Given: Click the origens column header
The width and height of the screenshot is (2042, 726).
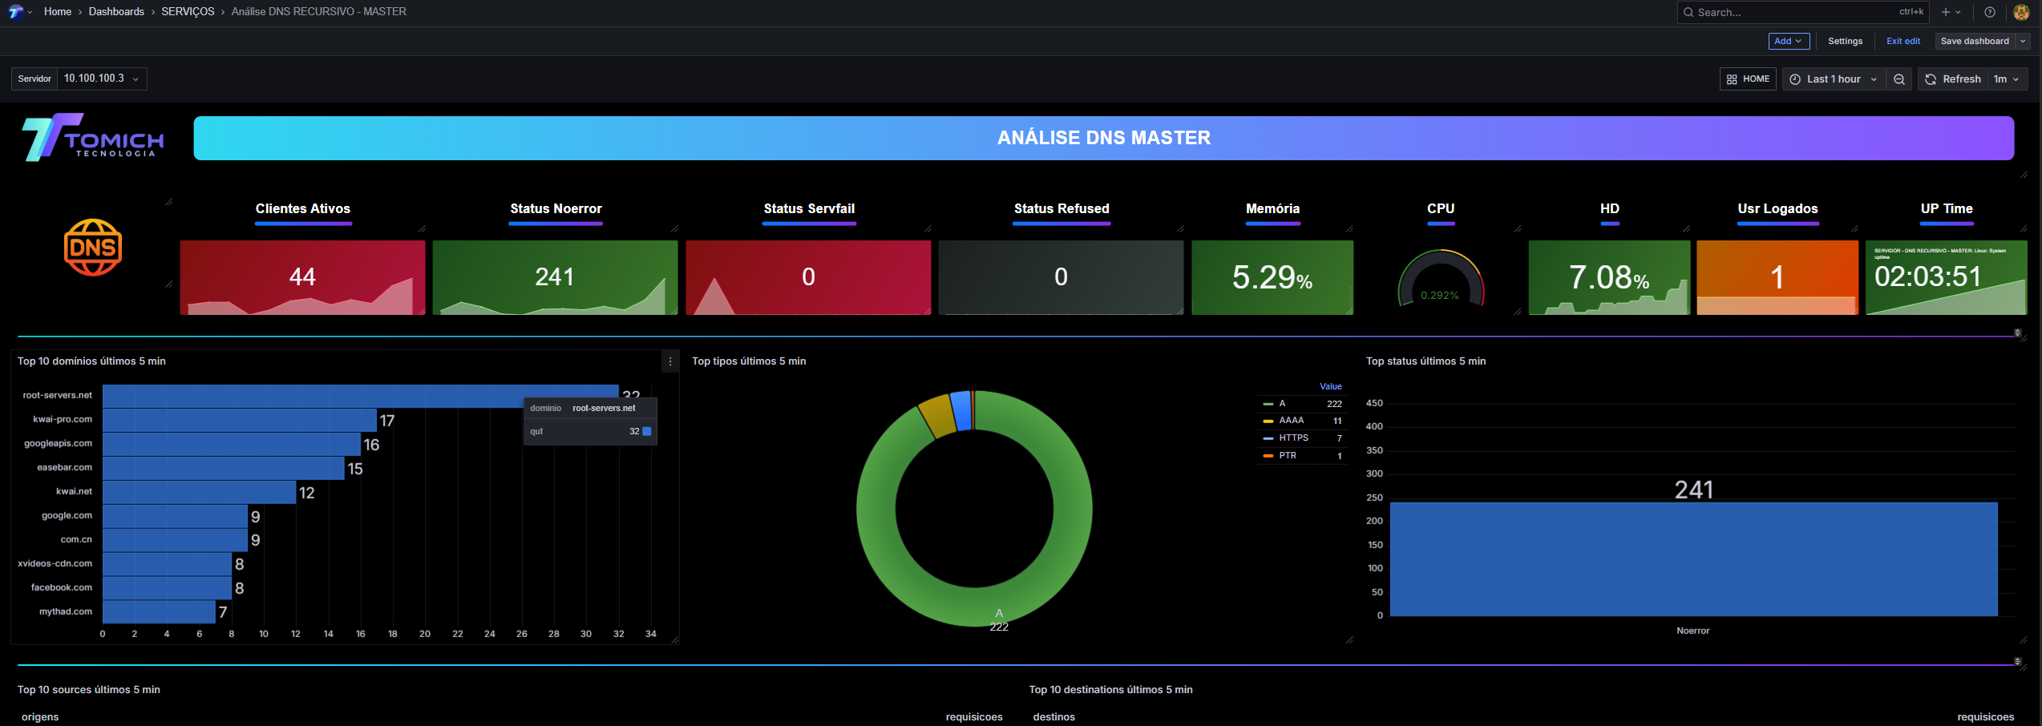Looking at the screenshot, I should coord(40,717).
